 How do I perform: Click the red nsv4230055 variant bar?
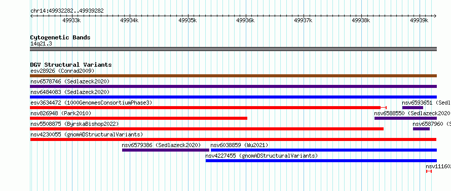(233, 139)
